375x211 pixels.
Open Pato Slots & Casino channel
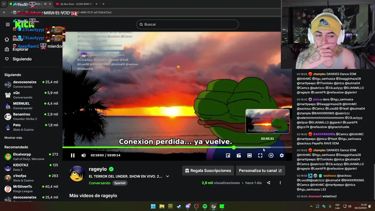tap(31, 127)
